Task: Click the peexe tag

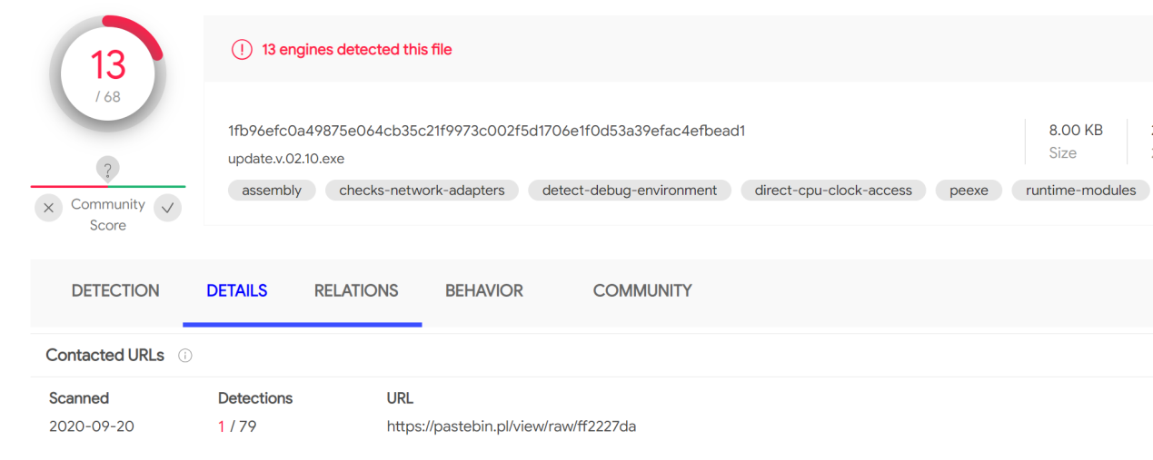Action: [969, 191]
